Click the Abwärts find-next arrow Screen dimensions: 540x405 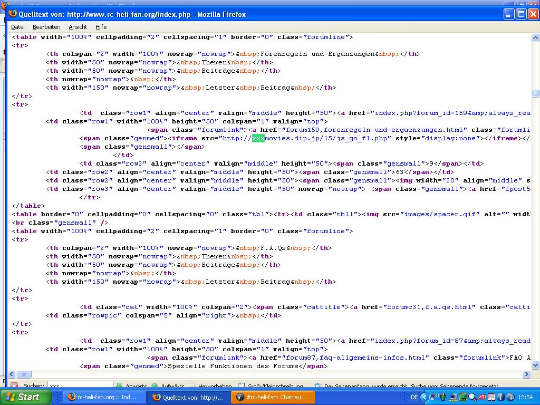tap(120, 386)
